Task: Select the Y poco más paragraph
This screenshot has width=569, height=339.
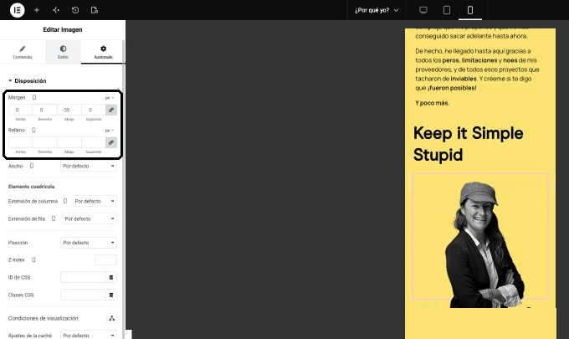Action: [x=433, y=103]
